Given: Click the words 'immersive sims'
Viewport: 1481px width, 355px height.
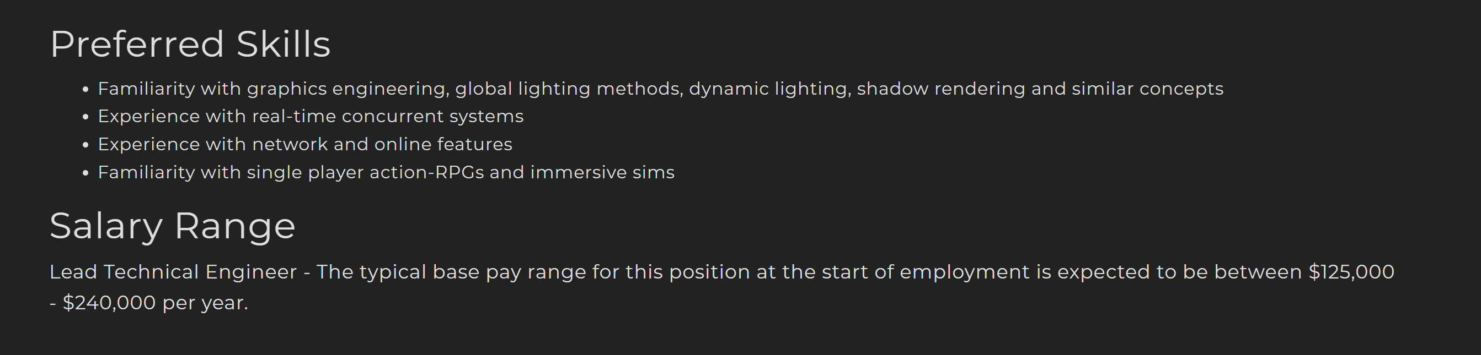Looking at the screenshot, I should point(602,172).
